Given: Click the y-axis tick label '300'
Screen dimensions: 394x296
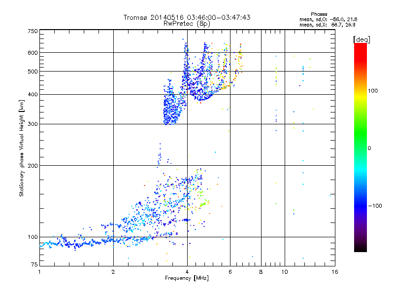Looking at the screenshot, I should point(33,124).
